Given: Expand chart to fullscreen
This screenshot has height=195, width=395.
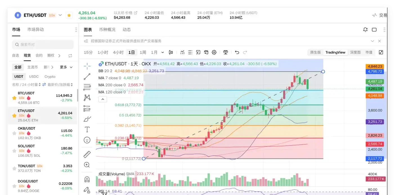Looking at the screenshot, I should pyautogui.click(x=381, y=52).
